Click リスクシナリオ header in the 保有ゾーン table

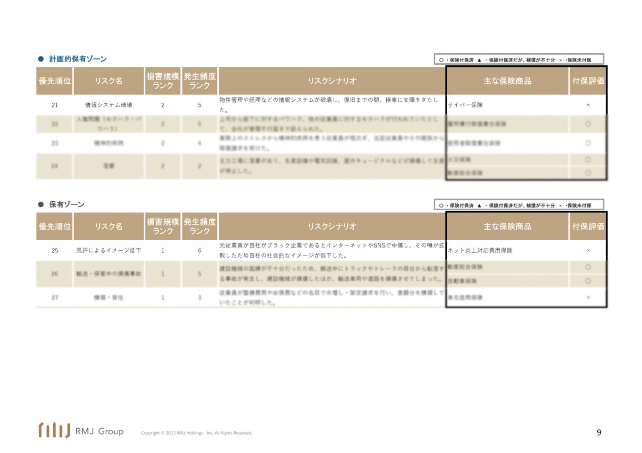coord(332,226)
